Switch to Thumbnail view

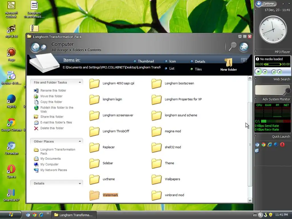(144, 61)
